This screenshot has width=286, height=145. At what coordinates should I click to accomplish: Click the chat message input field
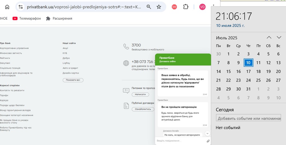pos(181,141)
